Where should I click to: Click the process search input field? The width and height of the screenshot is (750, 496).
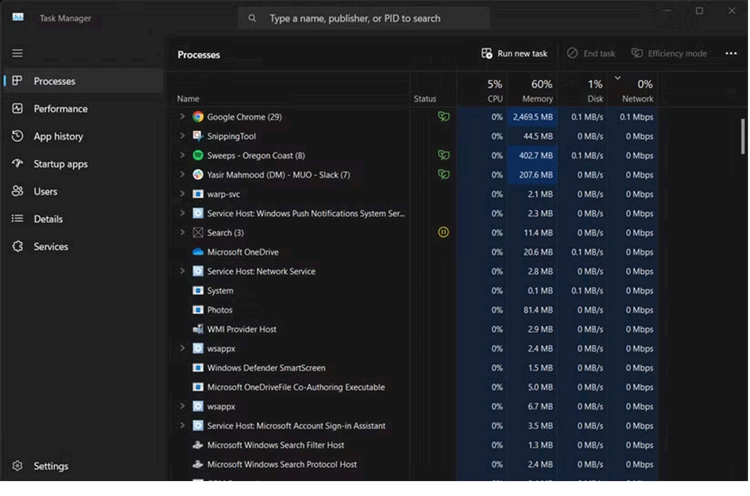tap(364, 18)
